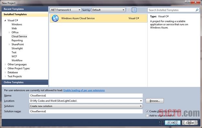Open the Recent Templates section

[25, 9]
